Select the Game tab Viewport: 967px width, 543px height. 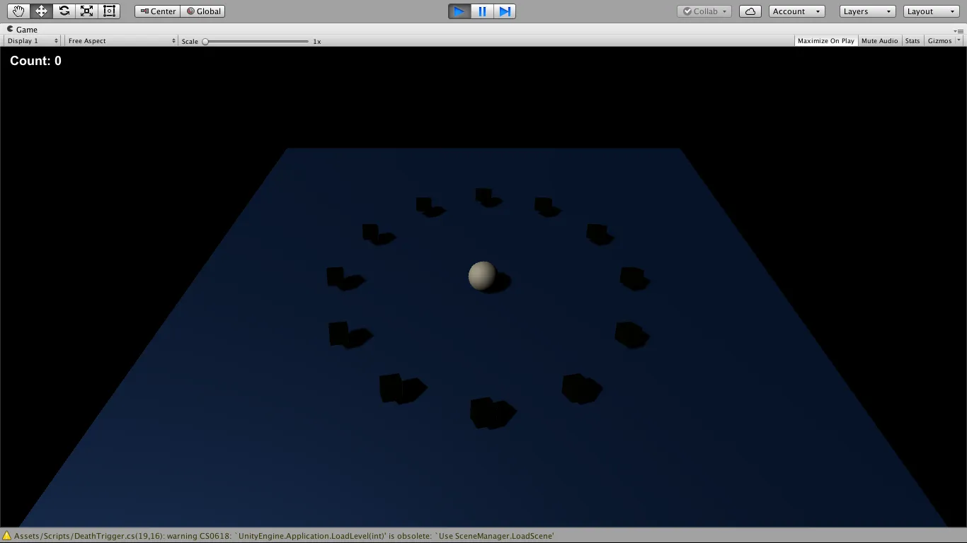click(22, 30)
